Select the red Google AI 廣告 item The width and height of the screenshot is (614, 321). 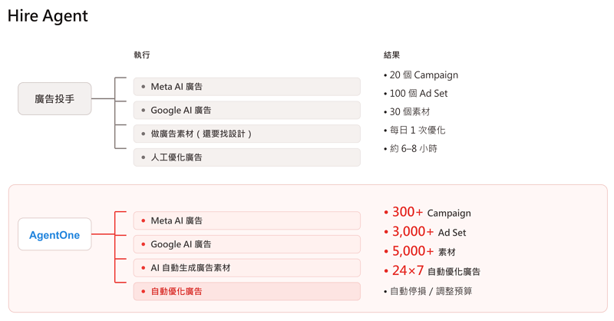[246, 244]
